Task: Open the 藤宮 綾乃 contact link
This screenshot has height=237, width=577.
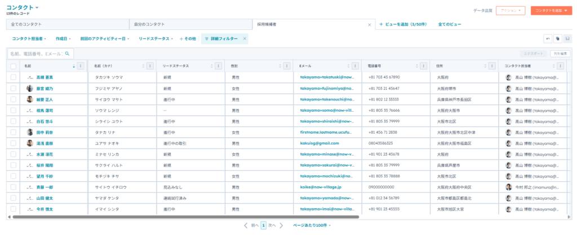Action: point(45,89)
